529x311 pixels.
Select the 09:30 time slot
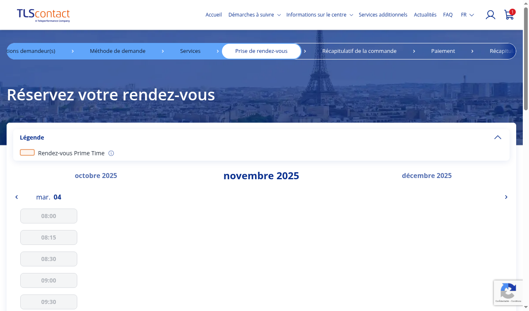[48, 302]
